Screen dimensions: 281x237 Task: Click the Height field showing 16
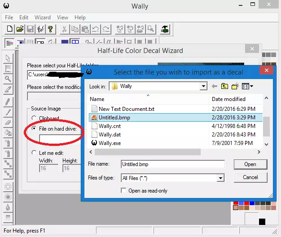tap(72, 168)
